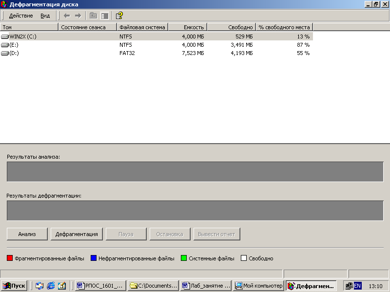Select the WIN2X (C:) drive icon
The width and height of the screenshot is (390, 292).
click(5, 37)
